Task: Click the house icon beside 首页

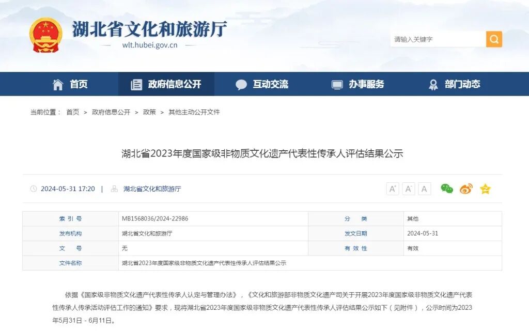Action: (58, 85)
